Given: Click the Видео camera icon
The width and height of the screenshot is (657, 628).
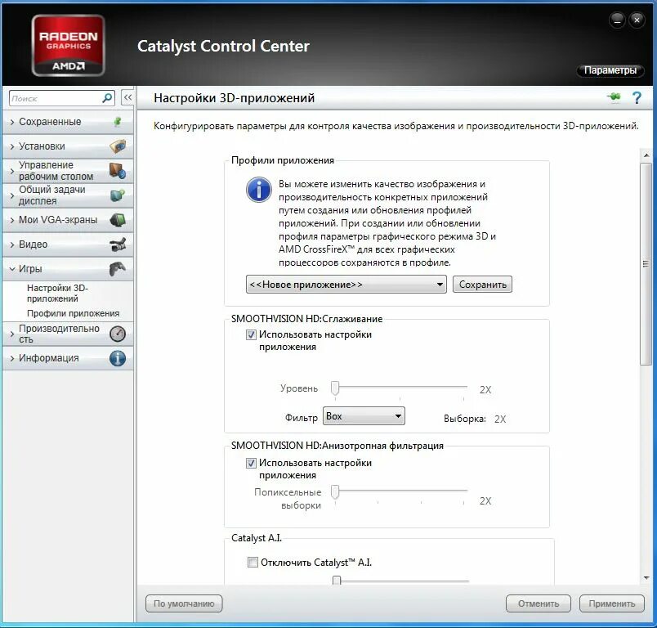Looking at the screenshot, I should pyautogui.click(x=118, y=244).
